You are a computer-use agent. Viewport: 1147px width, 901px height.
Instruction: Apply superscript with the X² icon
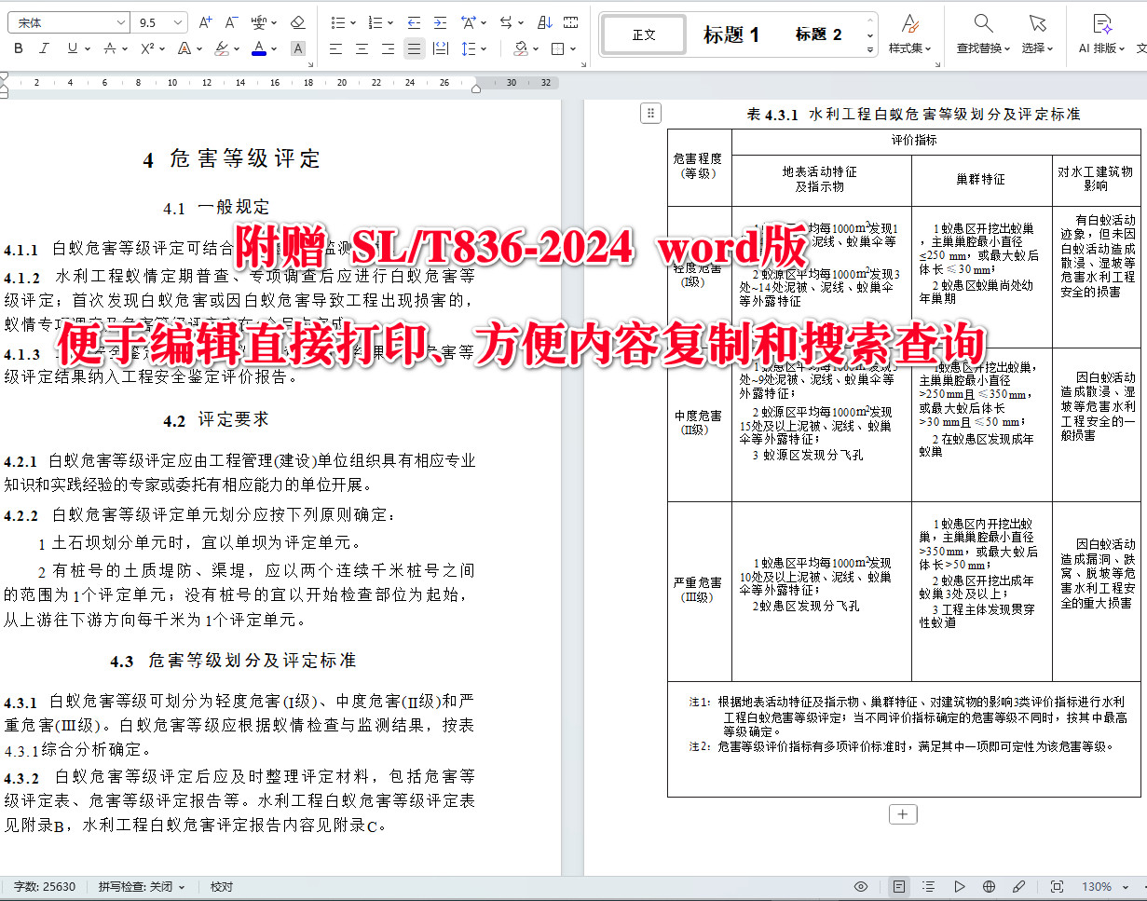[147, 49]
